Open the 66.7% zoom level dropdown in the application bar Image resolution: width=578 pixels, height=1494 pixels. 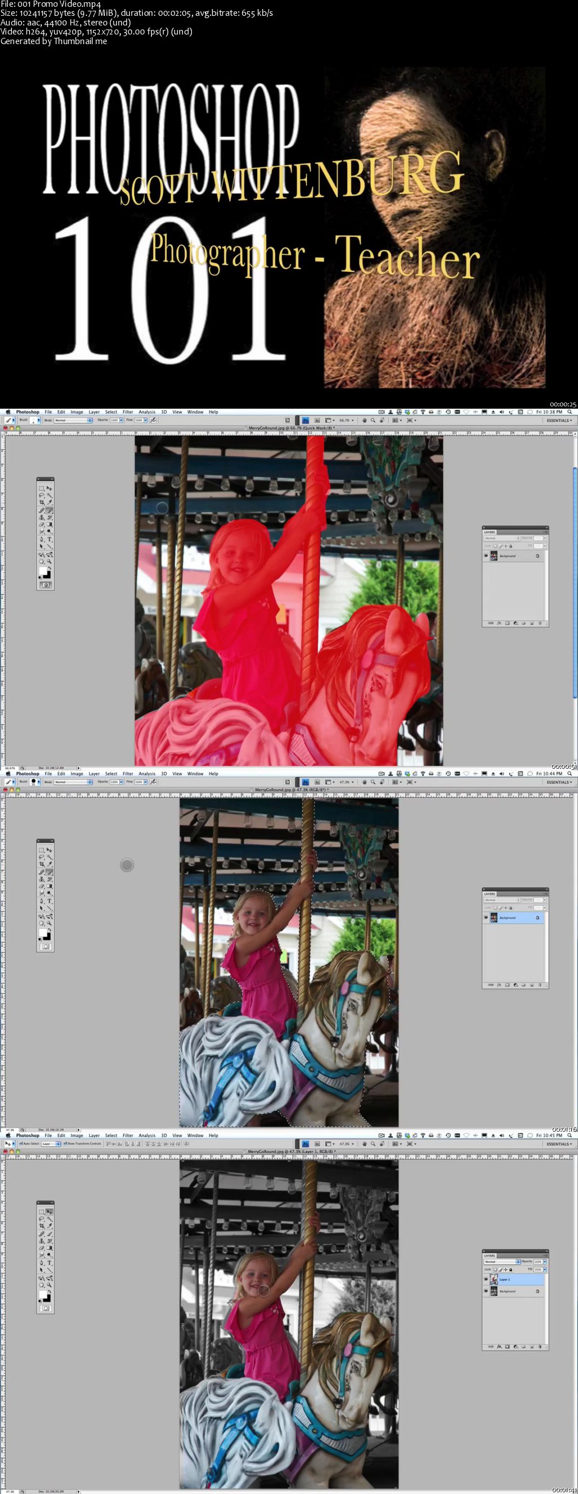tap(347, 420)
